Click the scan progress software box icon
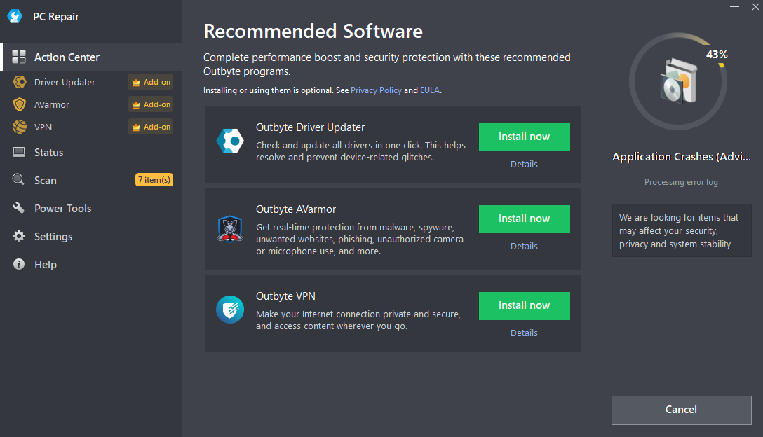The image size is (763, 437). coord(678,81)
